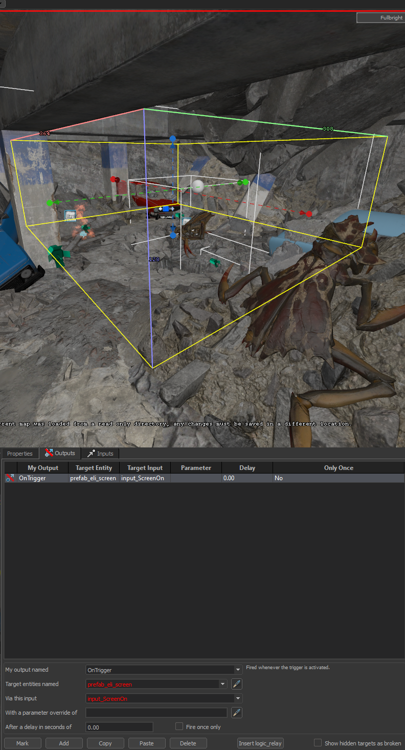The height and width of the screenshot is (750, 405).
Task: Click the Parameter column header
Action: coord(196,467)
